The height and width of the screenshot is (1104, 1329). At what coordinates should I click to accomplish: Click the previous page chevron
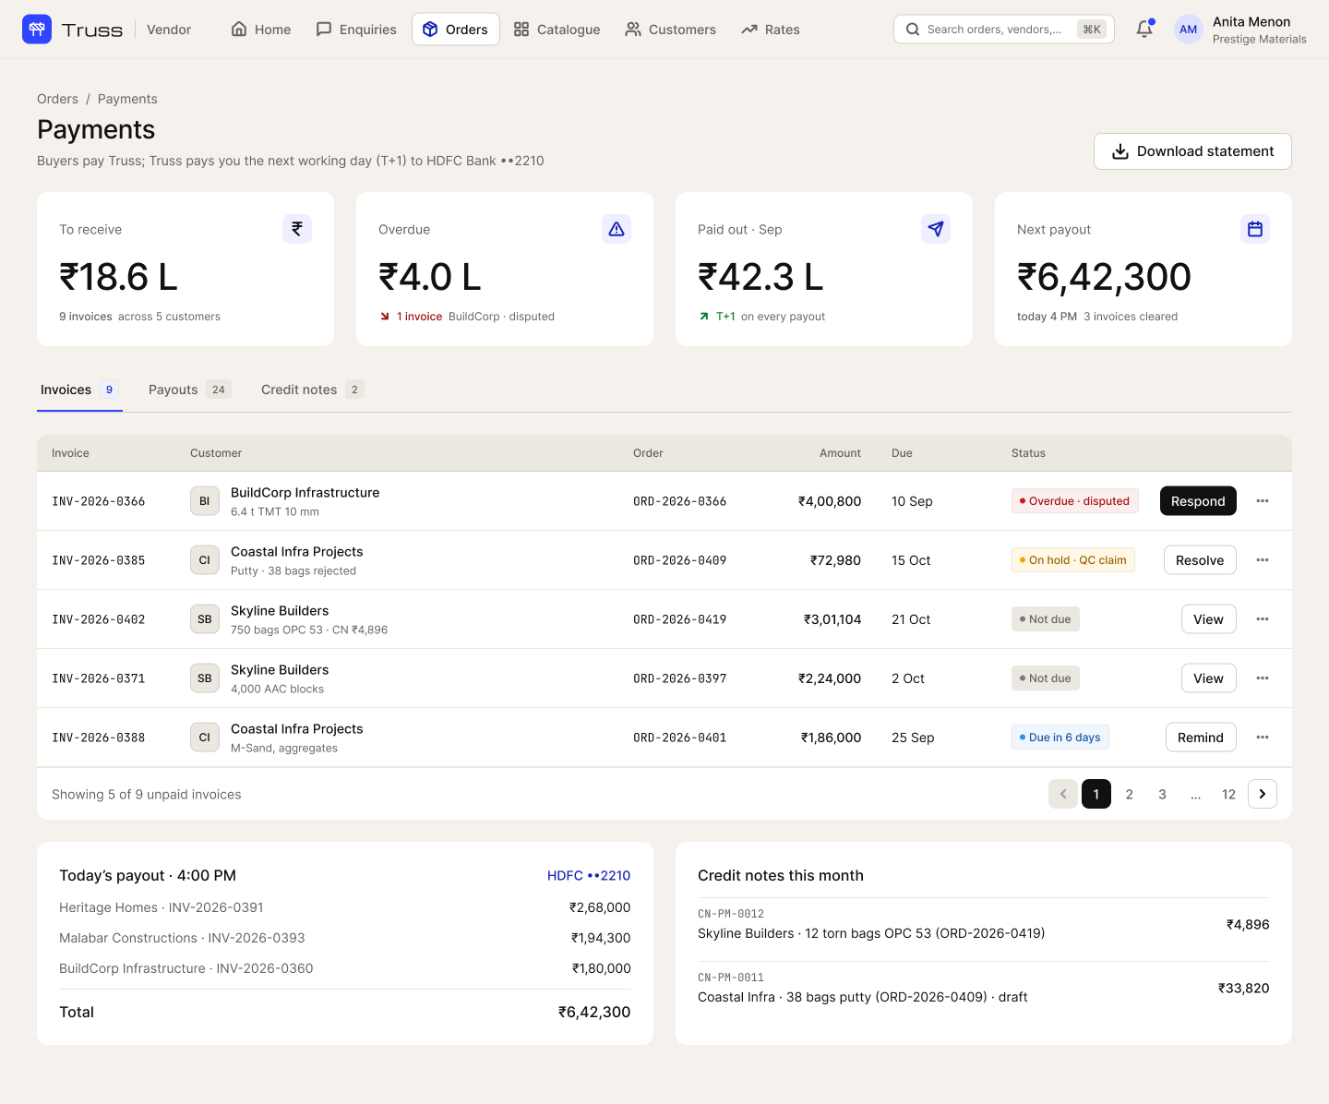pyautogui.click(x=1063, y=794)
